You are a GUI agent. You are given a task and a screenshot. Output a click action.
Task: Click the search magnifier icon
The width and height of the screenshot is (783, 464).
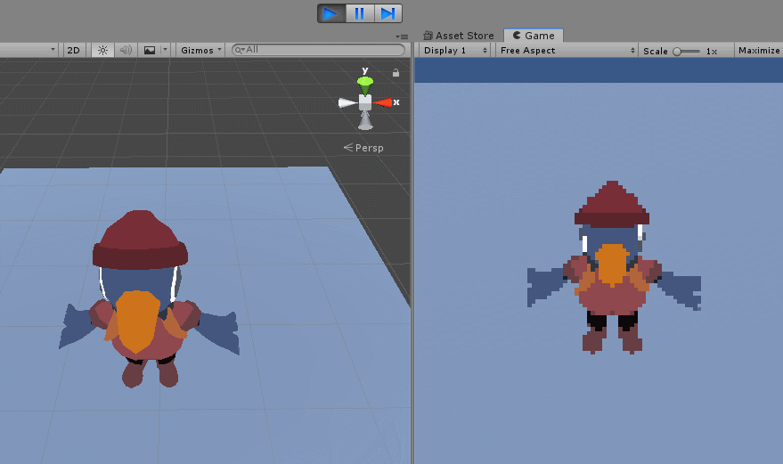click(240, 50)
